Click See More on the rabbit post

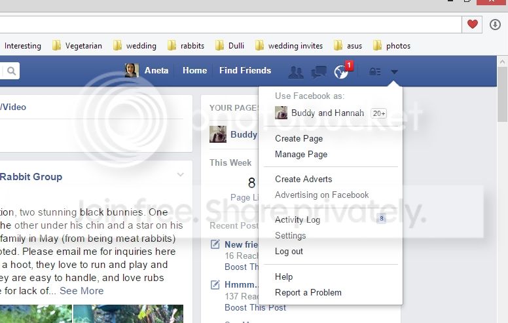coord(81,291)
